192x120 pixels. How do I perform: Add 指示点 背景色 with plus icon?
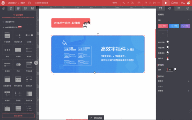189,81
